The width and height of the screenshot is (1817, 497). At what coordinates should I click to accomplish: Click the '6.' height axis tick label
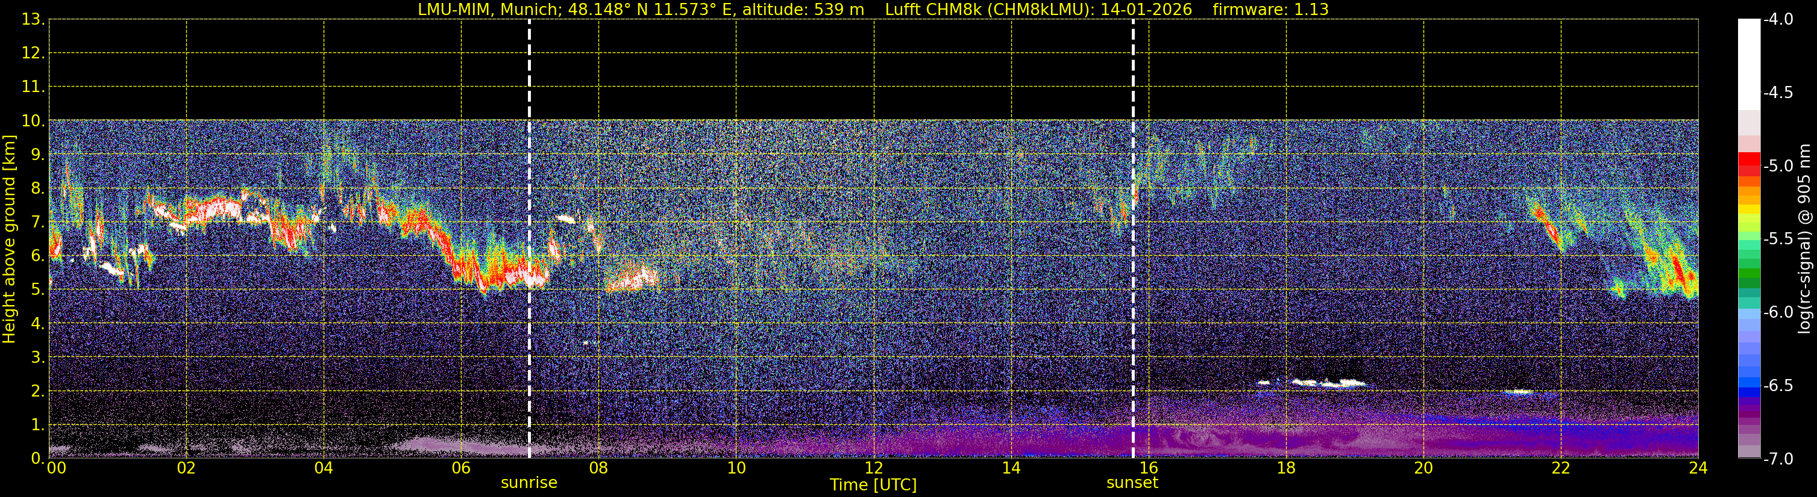tap(37, 256)
